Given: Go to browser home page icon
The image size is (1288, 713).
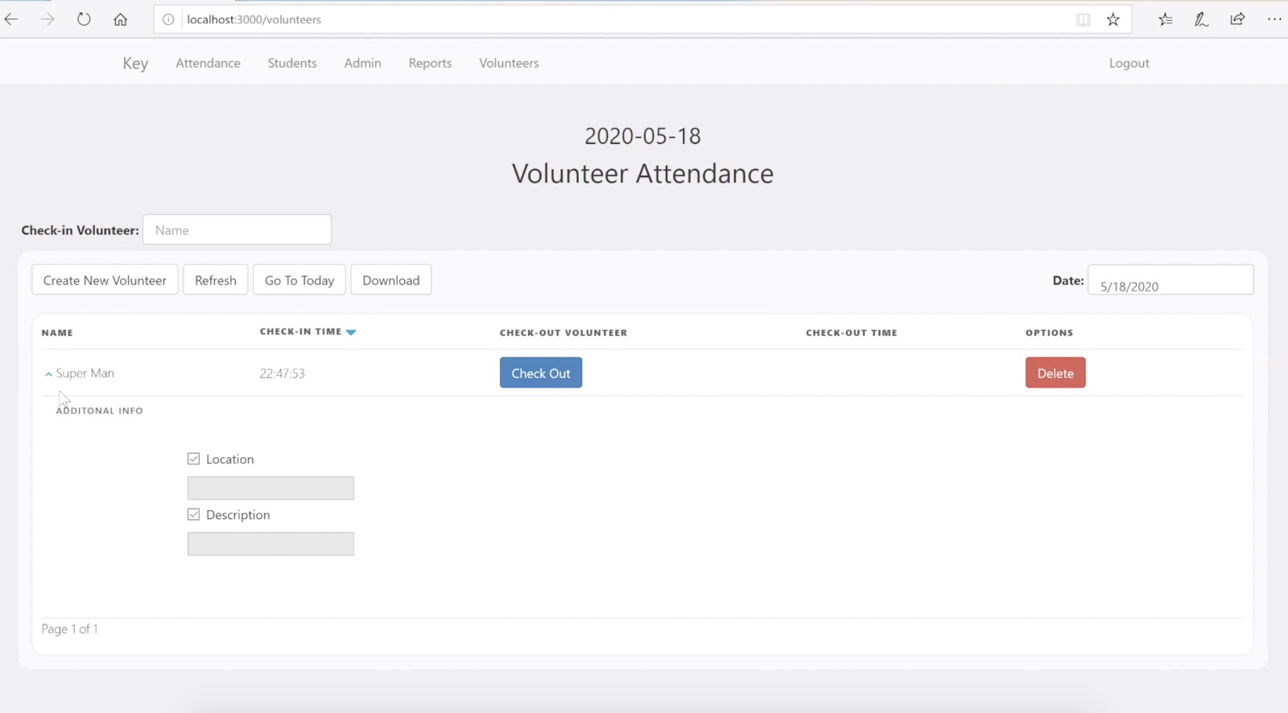Looking at the screenshot, I should point(120,19).
